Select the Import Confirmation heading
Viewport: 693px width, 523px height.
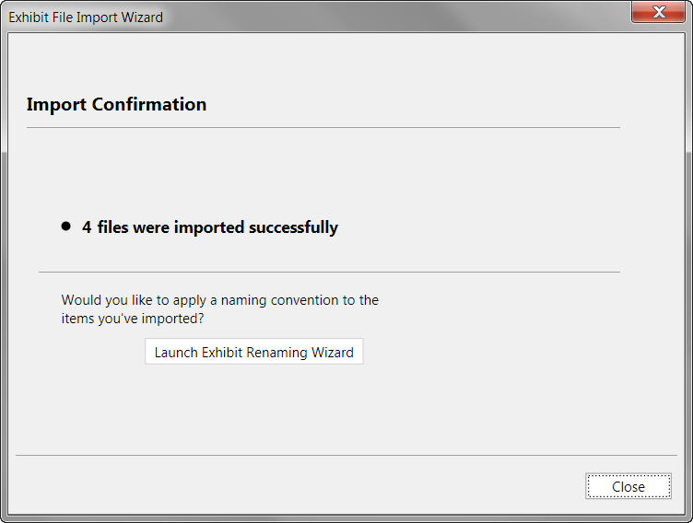[x=116, y=105]
